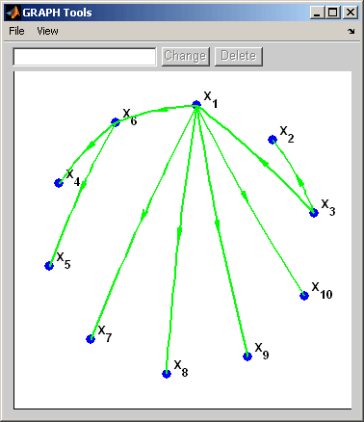Click the MATLAB logo icon in the title bar
The height and width of the screenshot is (422, 364).
[x=13, y=13]
